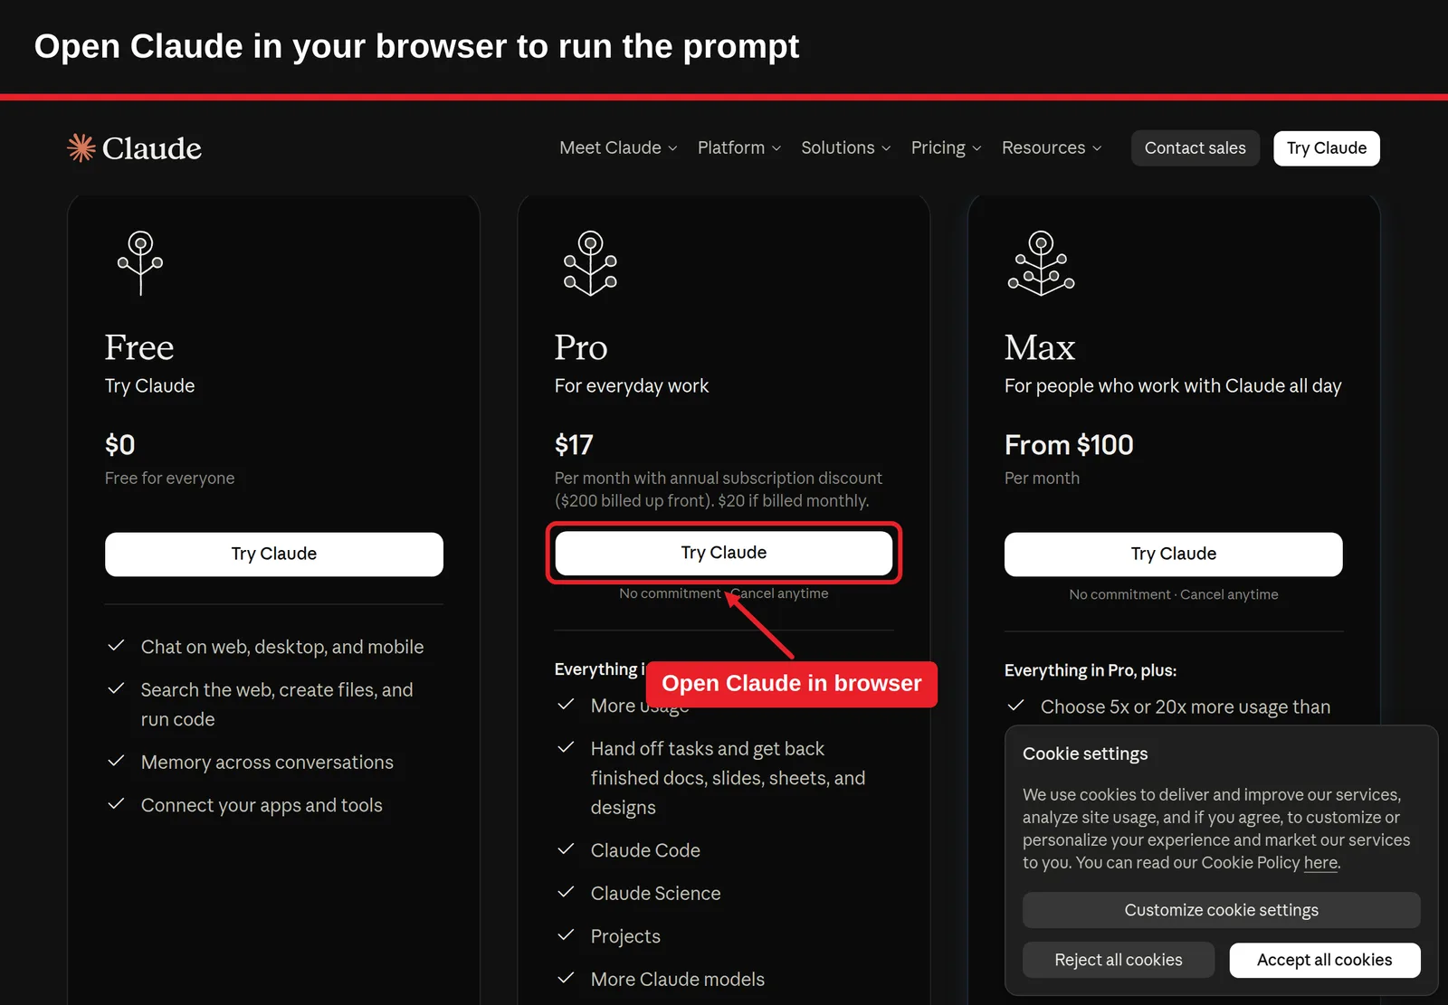Click the 'Cookie settings' heading

pos(1085,754)
